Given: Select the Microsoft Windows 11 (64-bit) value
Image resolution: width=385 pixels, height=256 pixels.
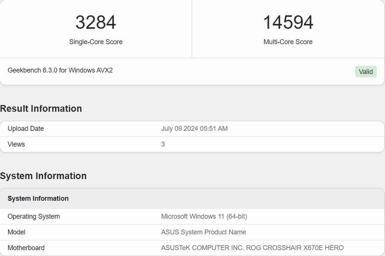Looking at the screenshot, I should (204, 216).
